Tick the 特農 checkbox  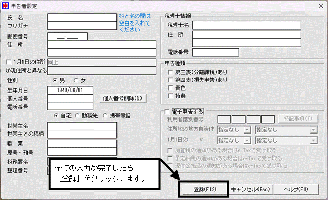point(171,96)
